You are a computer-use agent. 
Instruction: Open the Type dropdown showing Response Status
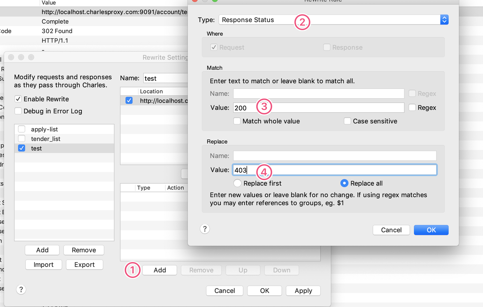[333, 20]
